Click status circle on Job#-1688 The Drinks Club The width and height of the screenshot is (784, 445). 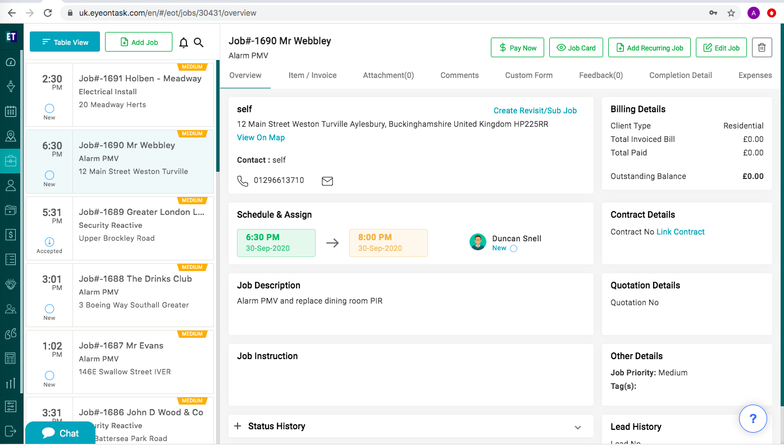pos(49,309)
